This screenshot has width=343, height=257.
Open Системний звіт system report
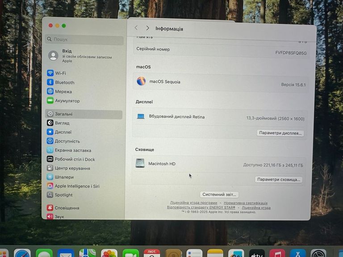(x=219, y=195)
